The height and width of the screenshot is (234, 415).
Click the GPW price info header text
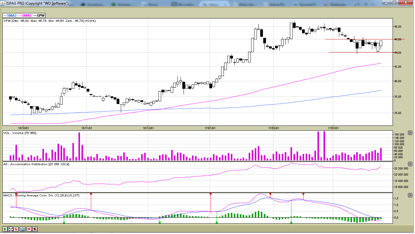pos(50,21)
